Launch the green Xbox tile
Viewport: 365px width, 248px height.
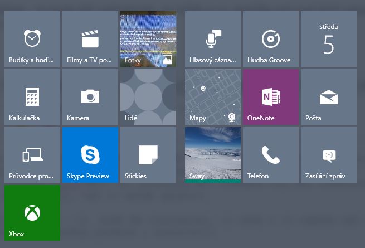click(x=32, y=213)
